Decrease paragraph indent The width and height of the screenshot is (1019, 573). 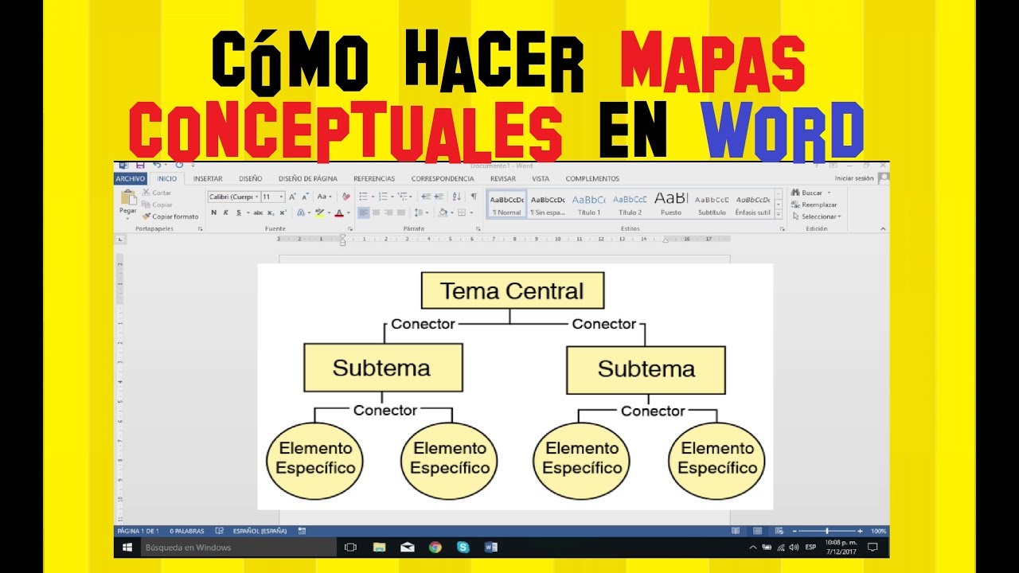click(426, 197)
